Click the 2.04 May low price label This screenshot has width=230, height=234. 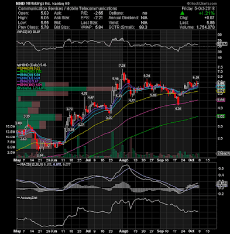40,156
